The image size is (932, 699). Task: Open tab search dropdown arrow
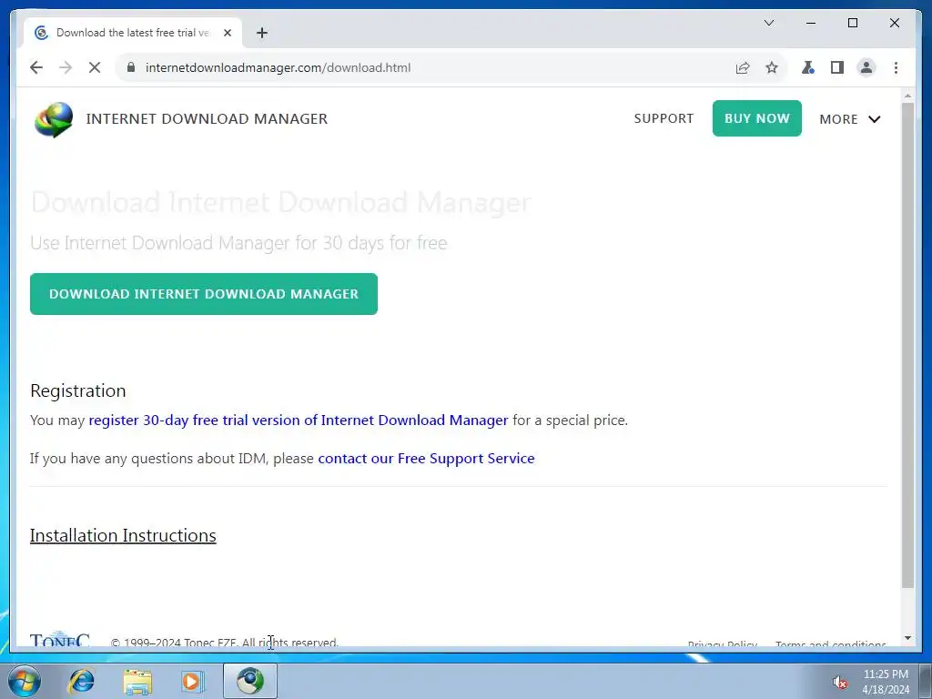(768, 23)
